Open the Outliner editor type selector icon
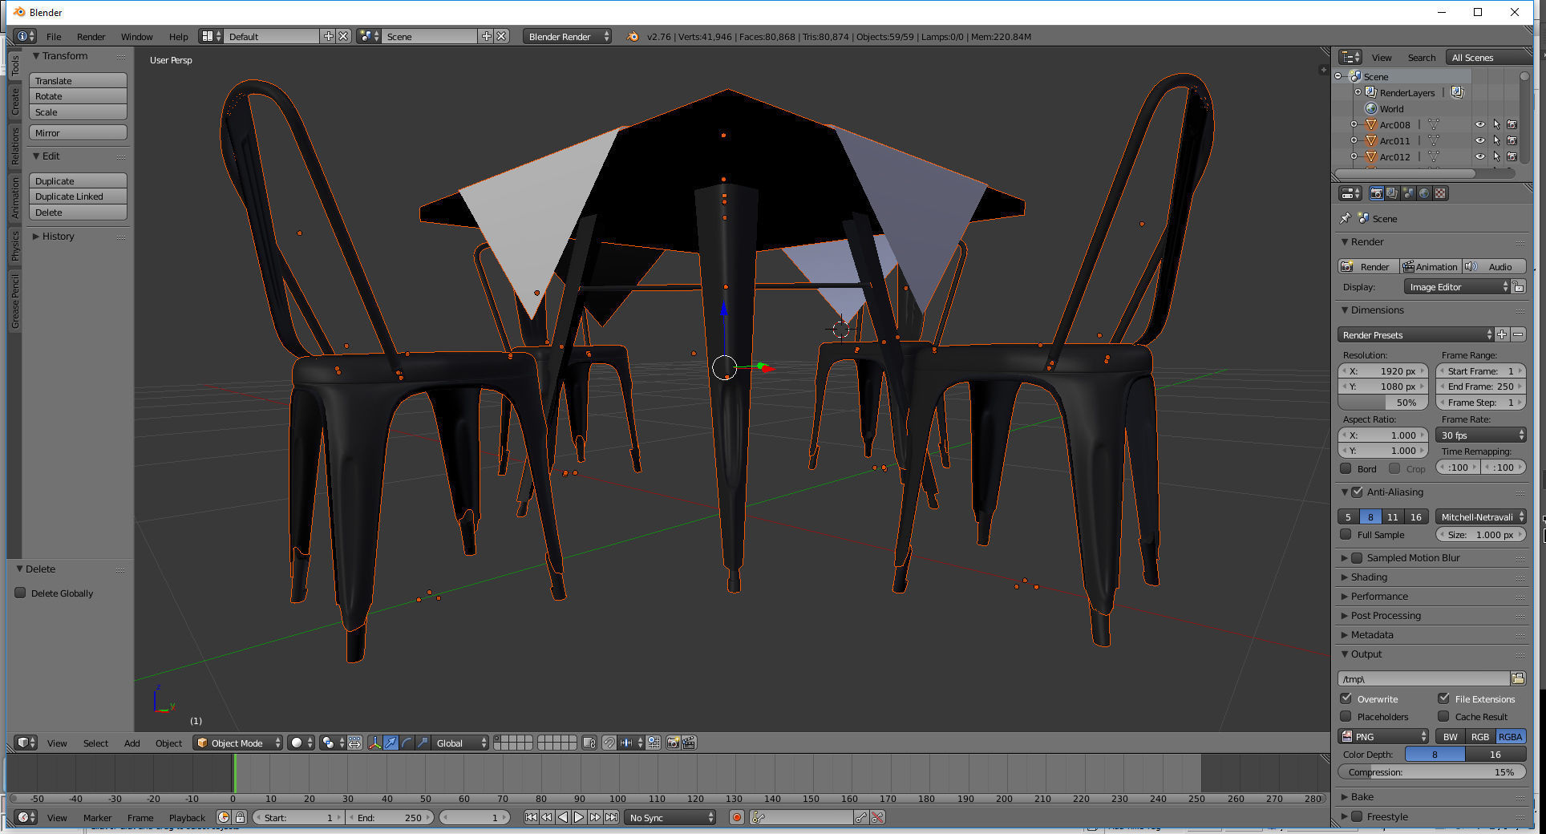1546x834 pixels. (1350, 57)
